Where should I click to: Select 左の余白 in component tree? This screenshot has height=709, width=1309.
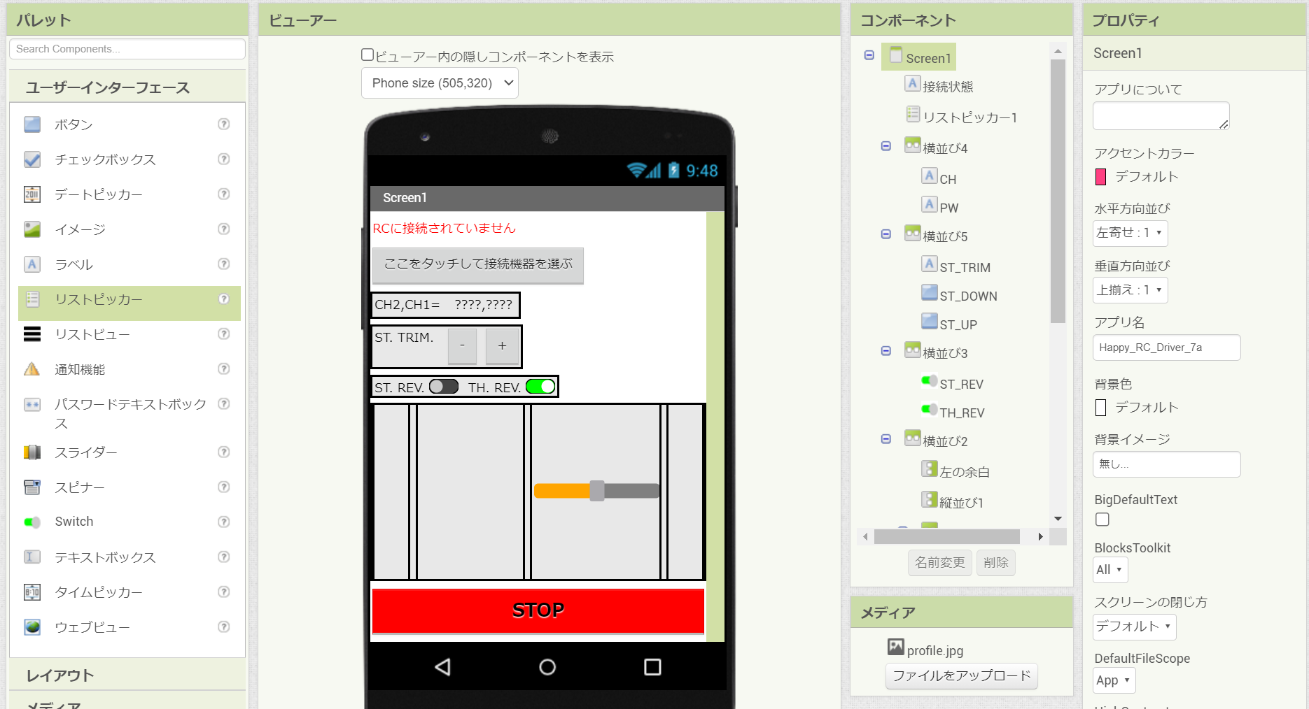(956, 471)
